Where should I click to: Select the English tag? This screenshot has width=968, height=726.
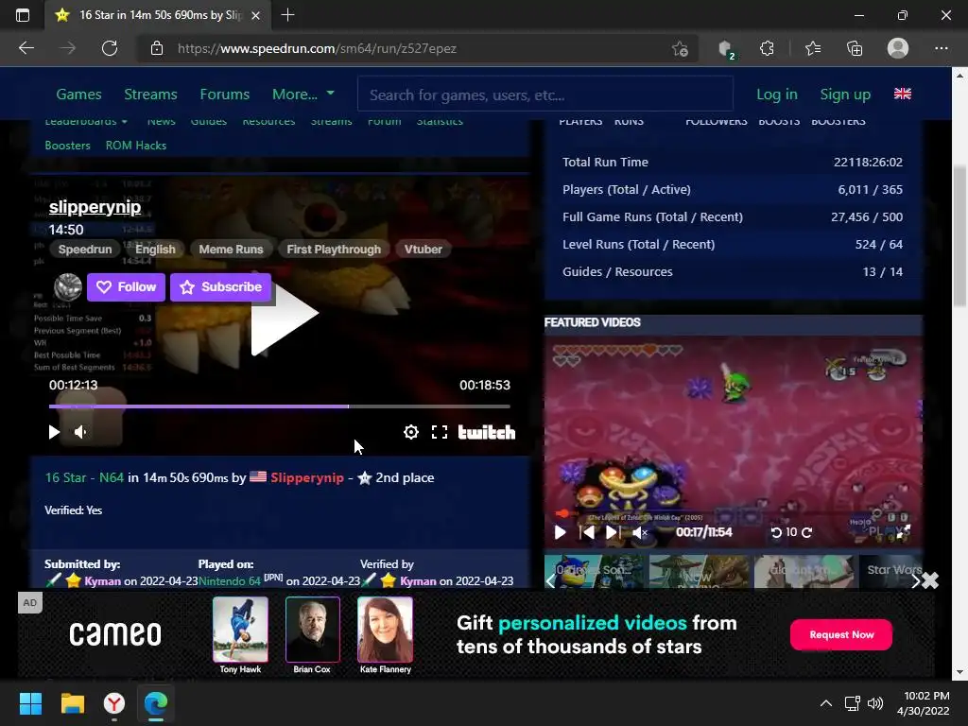(x=155, y=250)
